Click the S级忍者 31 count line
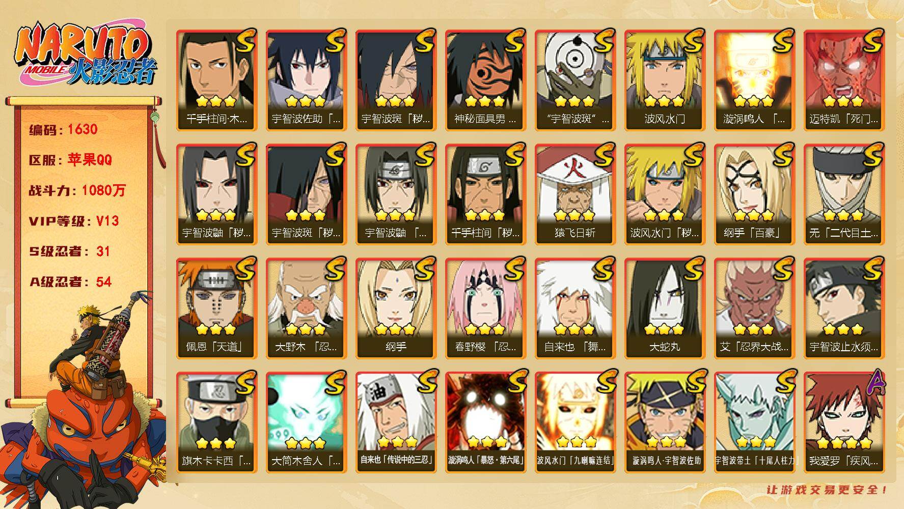The height and width of the screenshot is (509, 904). [69, 251]
